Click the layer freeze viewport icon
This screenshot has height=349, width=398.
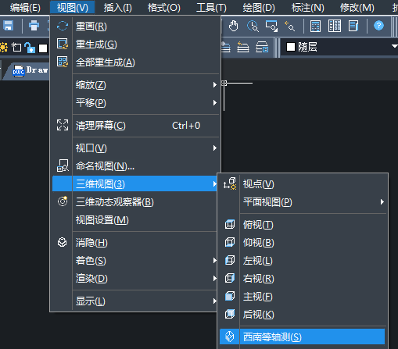(x=16, y=48)
